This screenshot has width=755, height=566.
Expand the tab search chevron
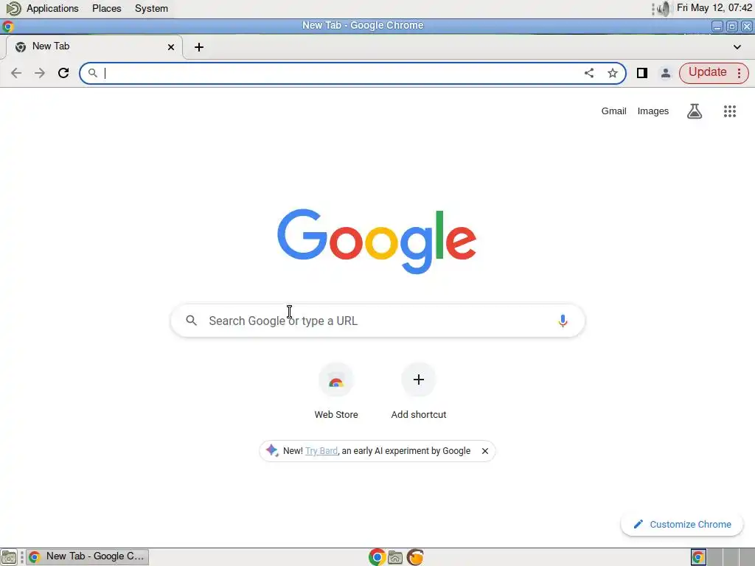point(737,47)
